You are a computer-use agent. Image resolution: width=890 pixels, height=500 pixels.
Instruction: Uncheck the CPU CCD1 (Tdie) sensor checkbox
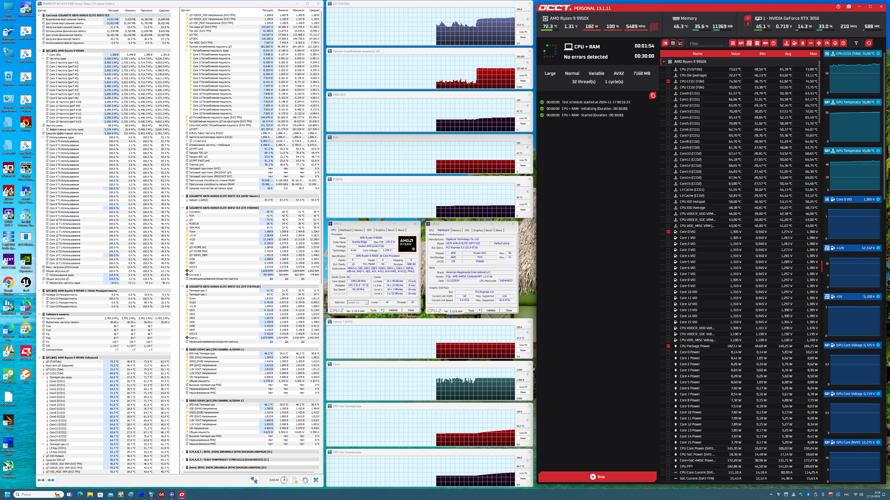tap(668, 81)
